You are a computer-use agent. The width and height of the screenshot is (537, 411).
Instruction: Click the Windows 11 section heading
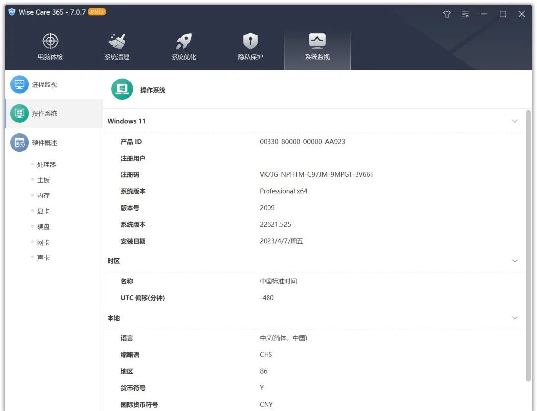(x=126, y=121)
